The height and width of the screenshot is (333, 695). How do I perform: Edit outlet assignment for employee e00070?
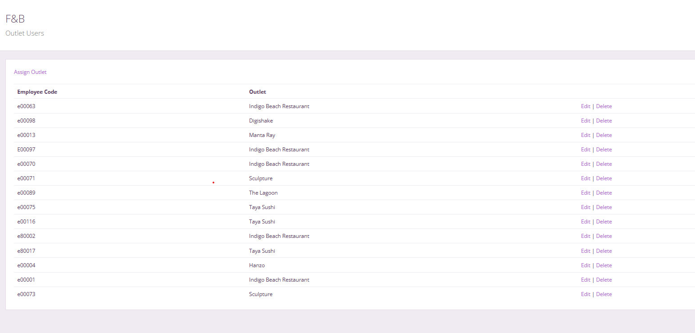[x=585, y=164]
